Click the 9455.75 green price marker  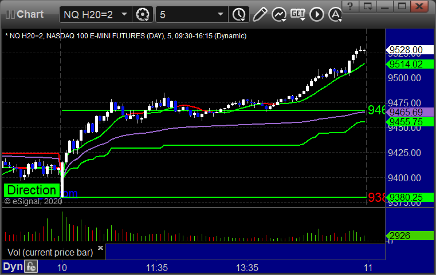point(409,122)
